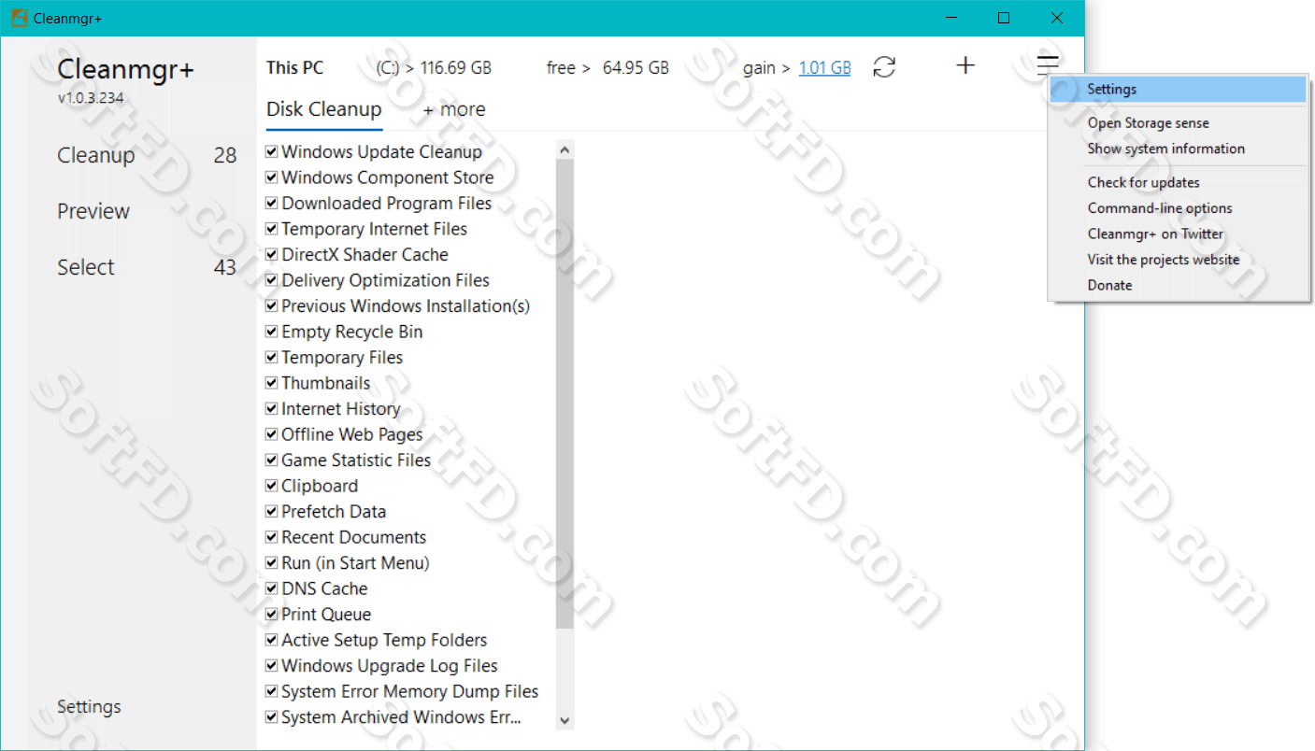Click the scroll down arrow of list
This screenshot has height=751, width=1315.
click(565, 720)
